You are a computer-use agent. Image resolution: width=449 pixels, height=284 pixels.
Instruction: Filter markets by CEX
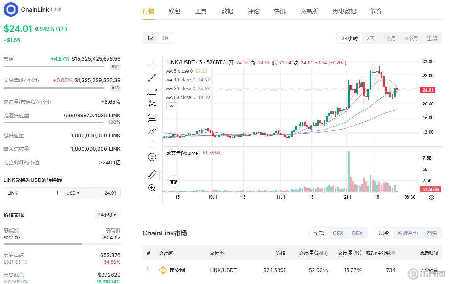pyautogui.click(x=338, y=233)
